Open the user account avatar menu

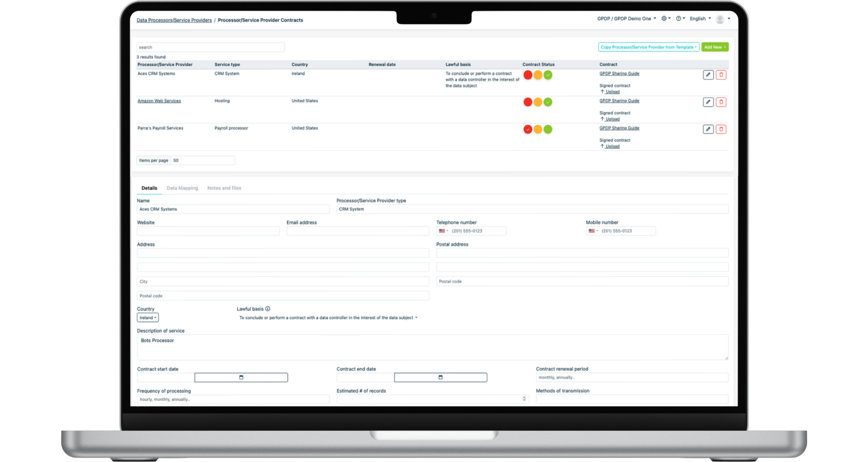719,19
